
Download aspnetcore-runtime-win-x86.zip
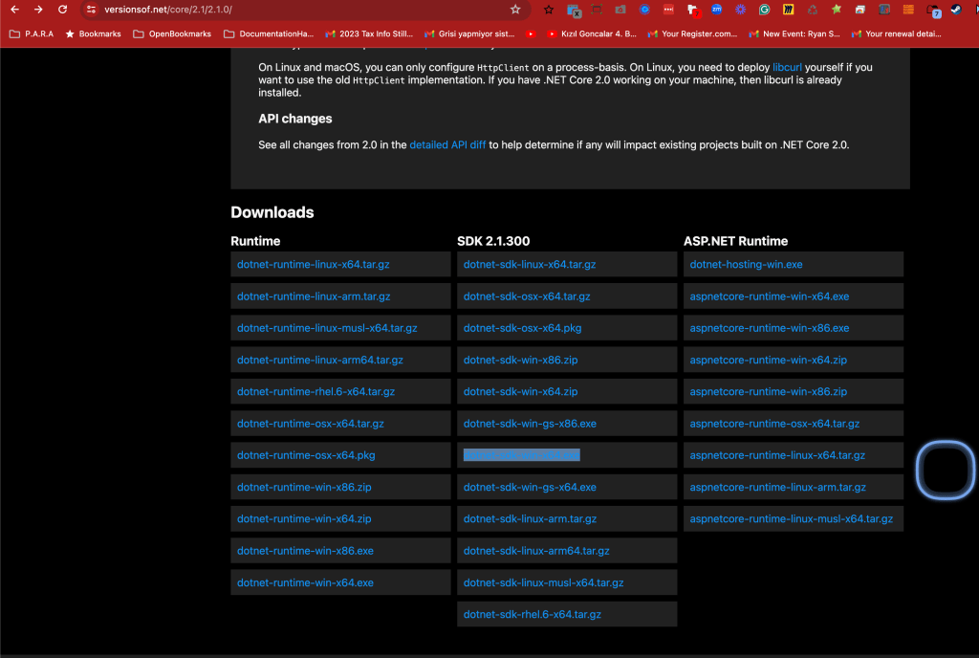coord(768,391)
